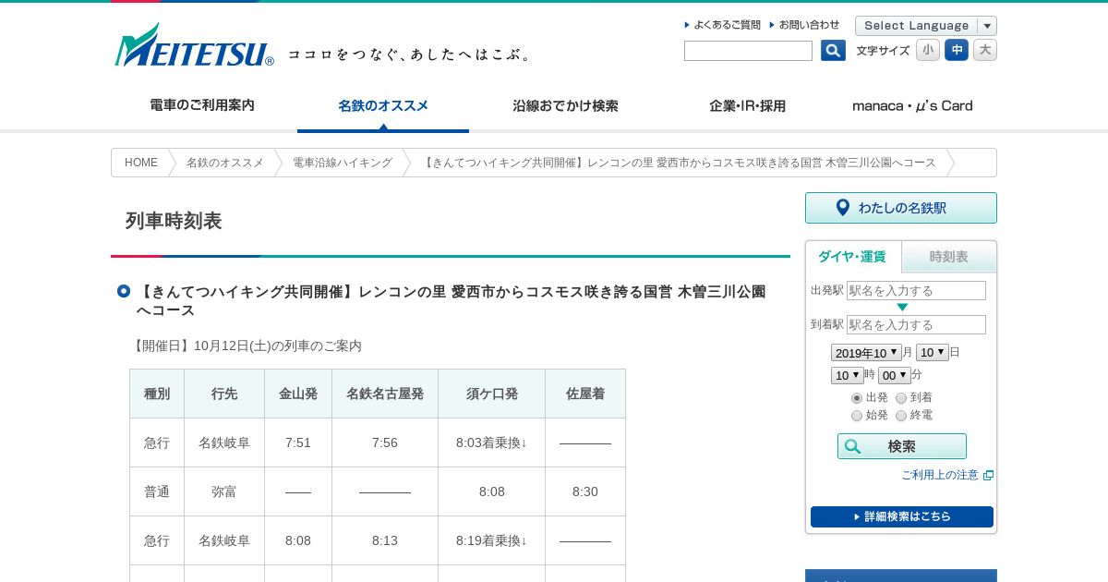Open ご利用上の注意 link
Viewport: 1108px width, 582px height.
(x=940, y=475)
